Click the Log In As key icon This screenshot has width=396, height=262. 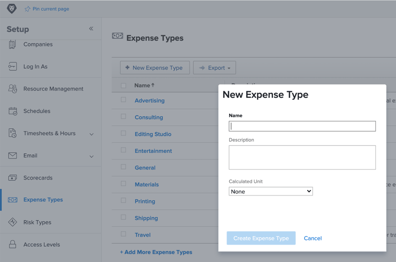(12, 67)
